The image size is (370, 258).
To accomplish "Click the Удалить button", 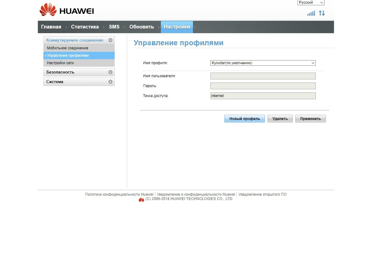I will tap(280, 119).
